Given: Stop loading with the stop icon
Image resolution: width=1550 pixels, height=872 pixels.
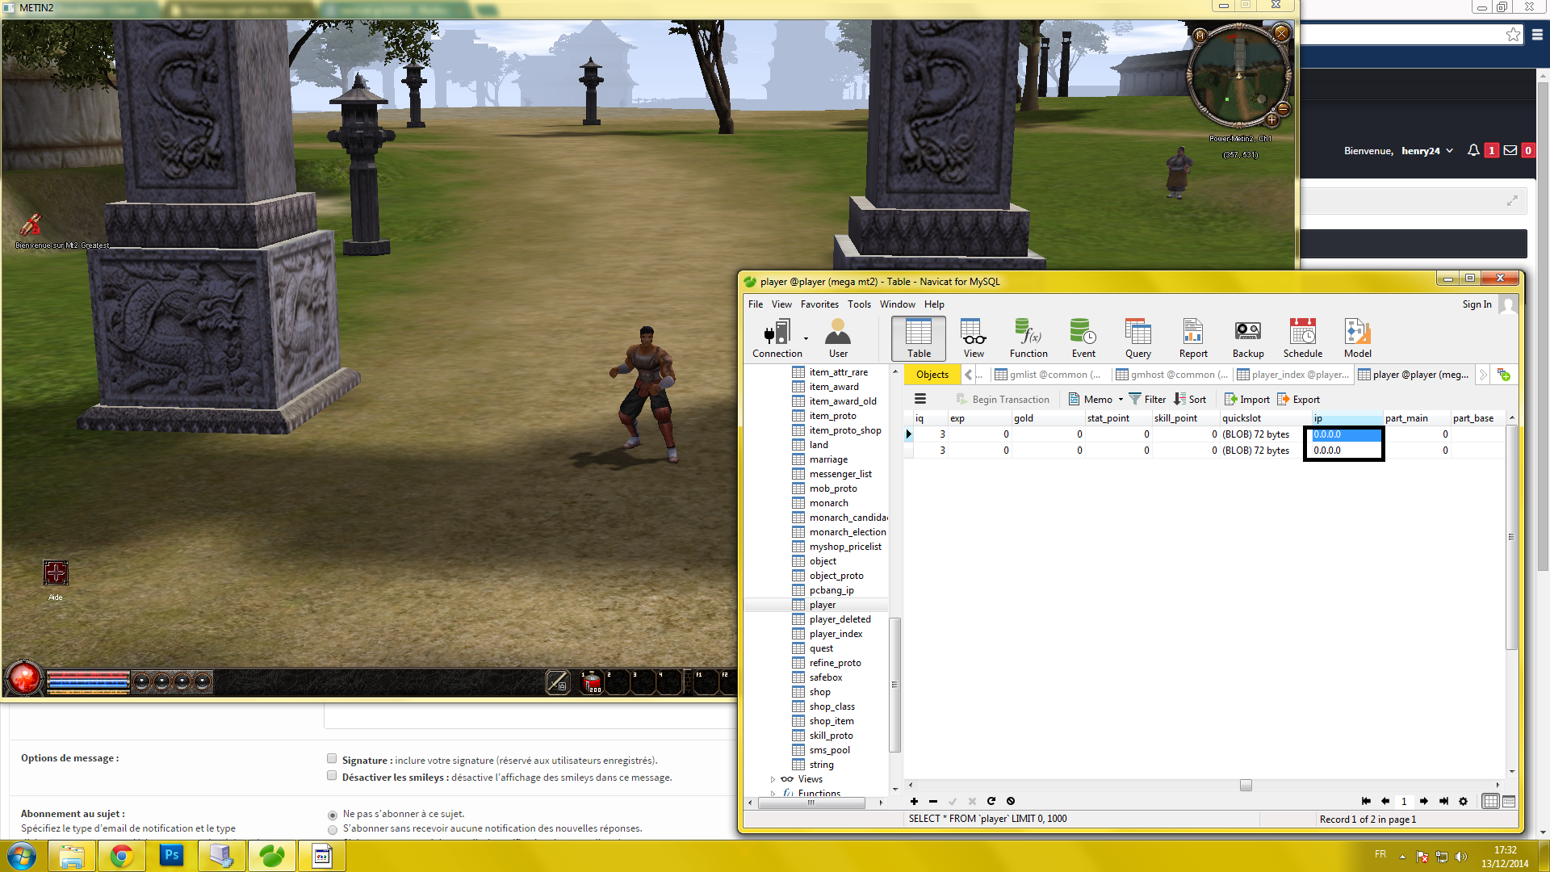Looking at the screenshot, I should tap(1011, 801).
